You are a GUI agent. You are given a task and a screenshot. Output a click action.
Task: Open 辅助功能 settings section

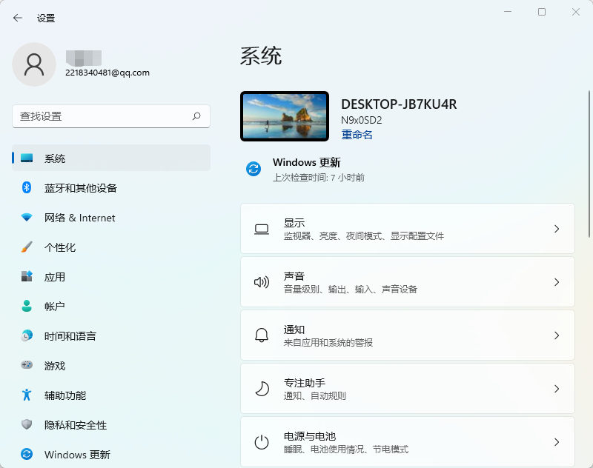click(111, 395)
